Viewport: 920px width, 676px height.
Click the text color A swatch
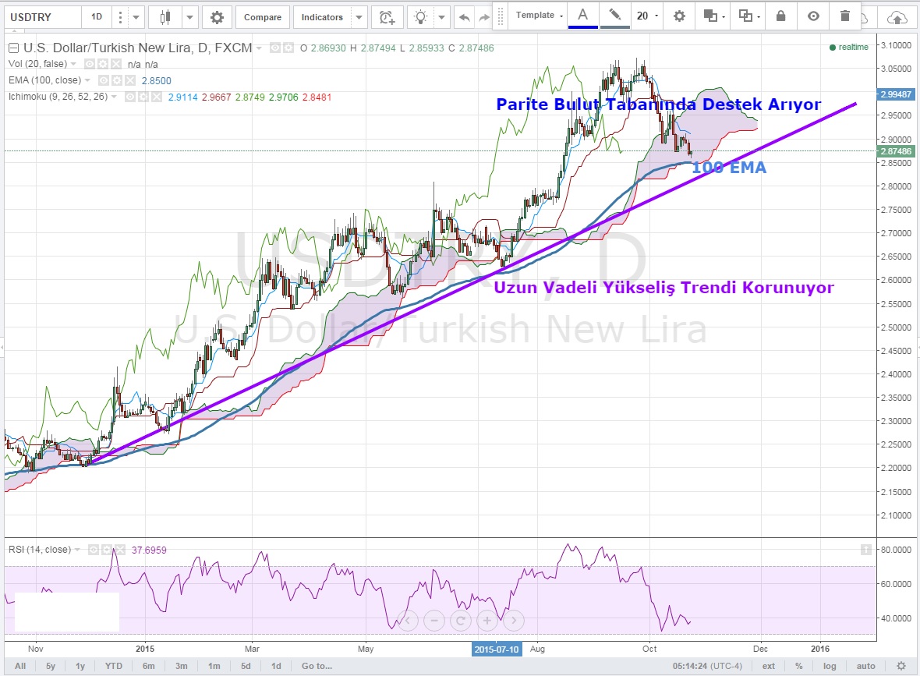click(582, 16)
